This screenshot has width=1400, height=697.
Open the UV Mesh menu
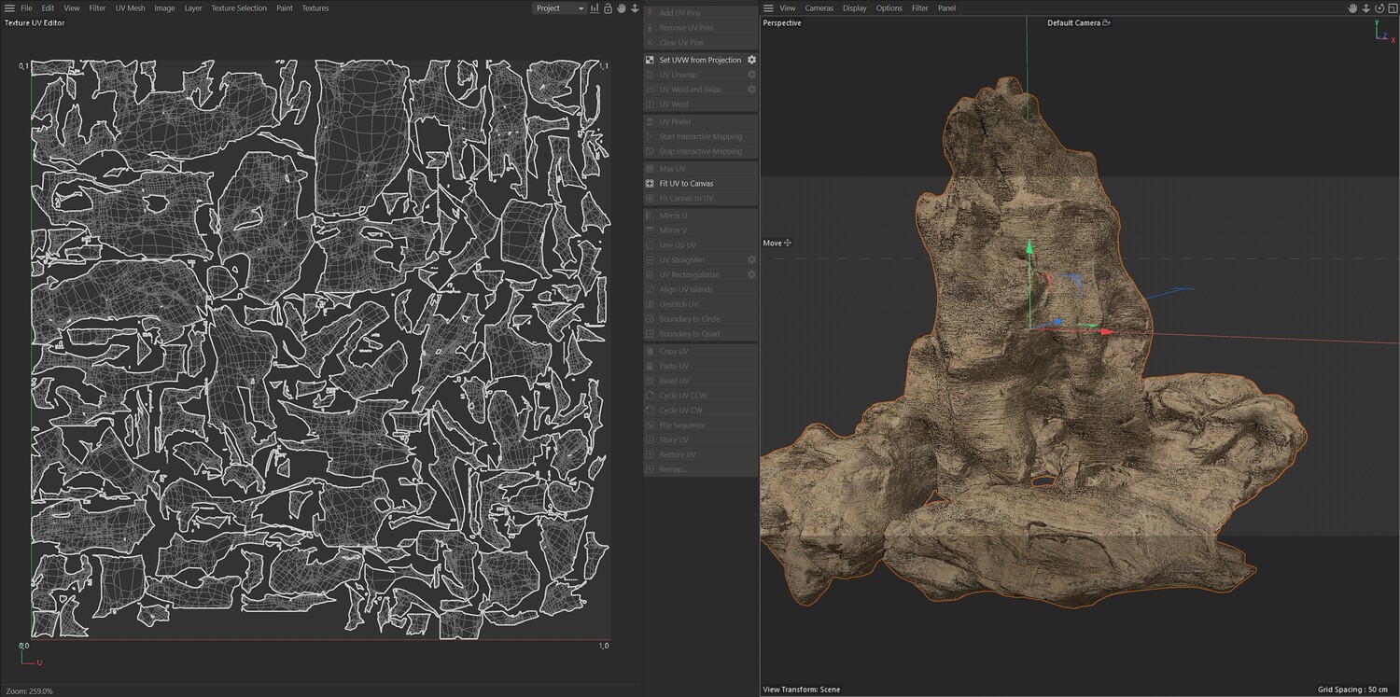130,8
